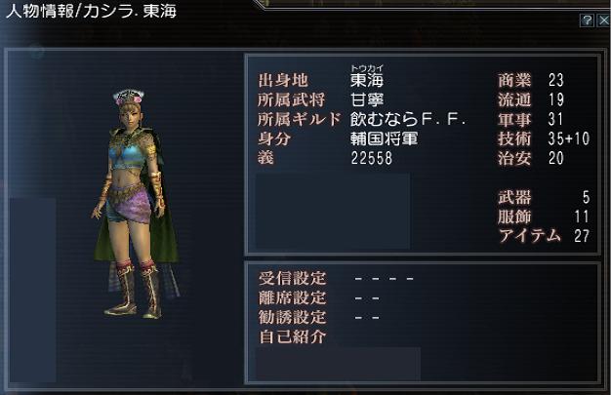The height and width of the screenshot is (395, 611).
Task: Click the 義 value 22558
Action: point(371,158)
